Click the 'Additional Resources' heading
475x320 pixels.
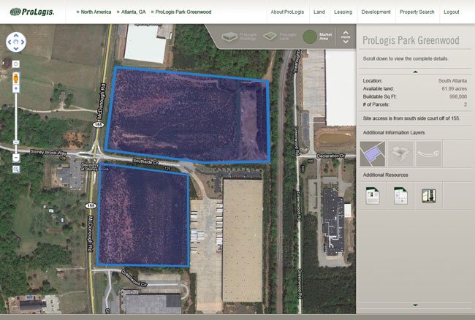pyautogui.click(x=385, y=175)
